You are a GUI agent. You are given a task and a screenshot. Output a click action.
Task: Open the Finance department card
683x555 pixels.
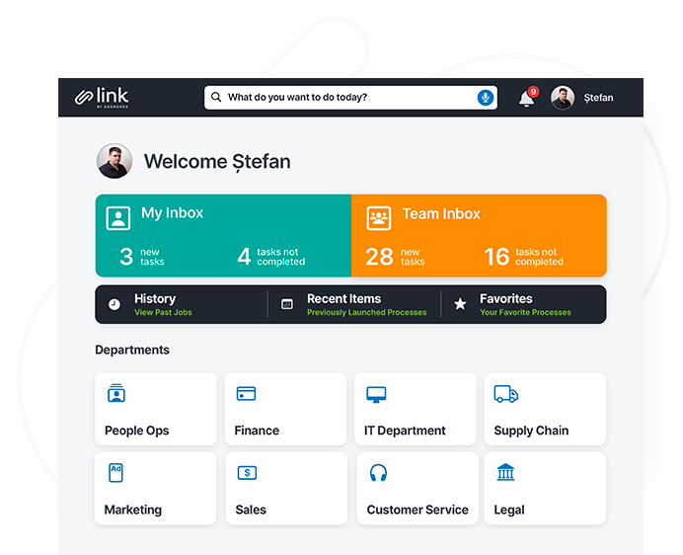tap(285, 409)
